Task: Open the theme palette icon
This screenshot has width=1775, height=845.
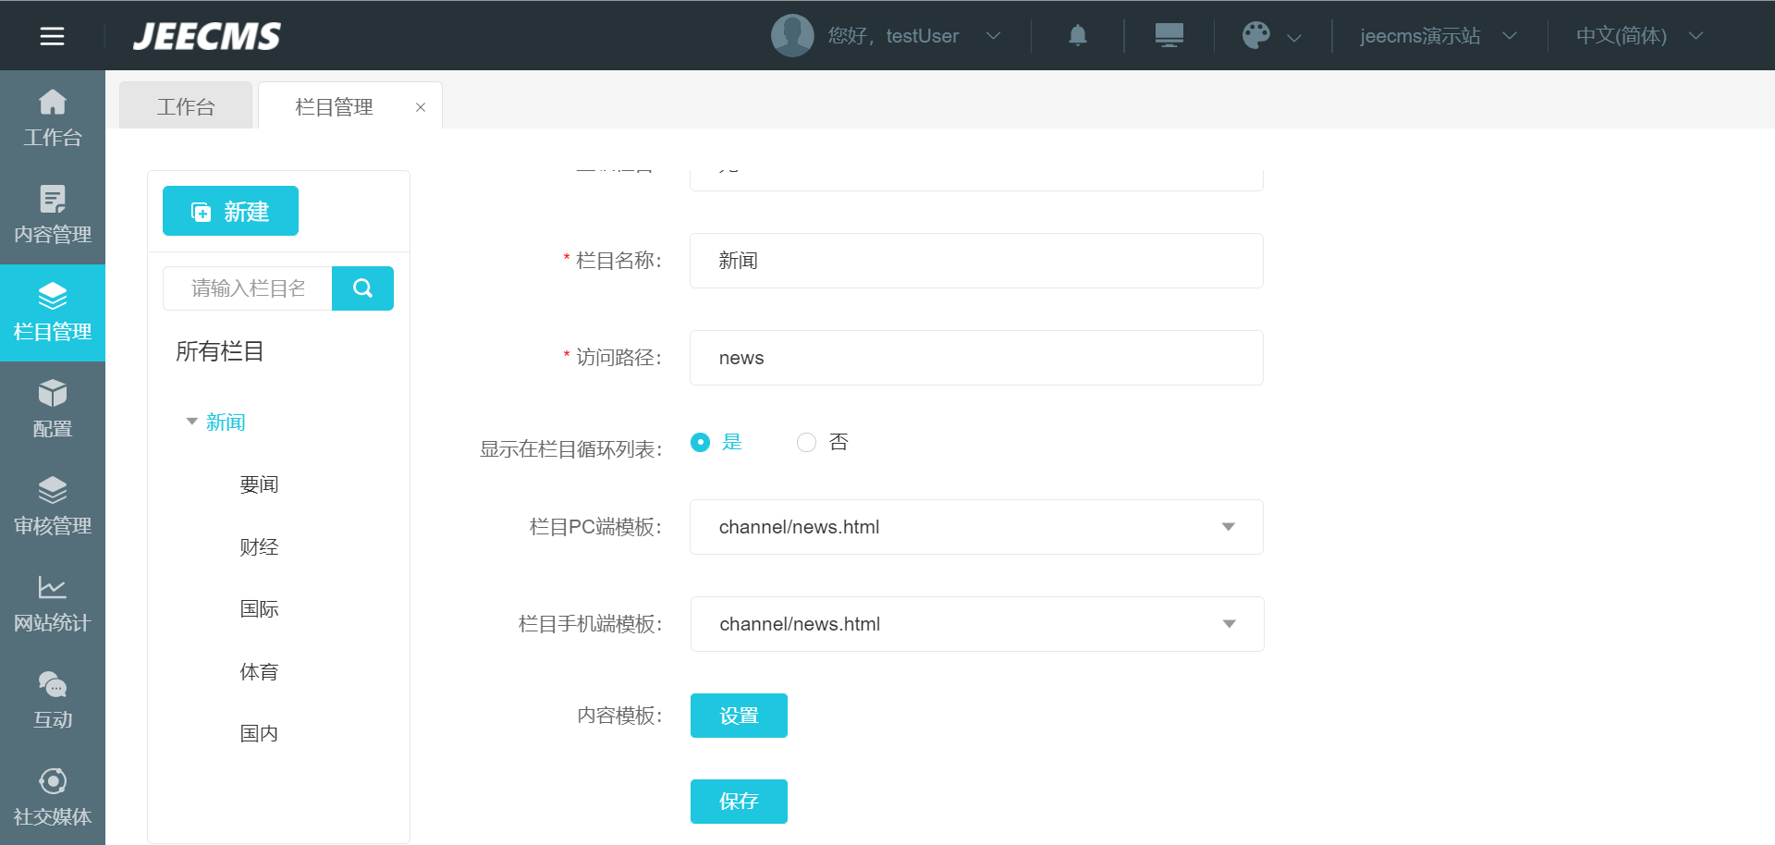Action: coord(1256,35)
